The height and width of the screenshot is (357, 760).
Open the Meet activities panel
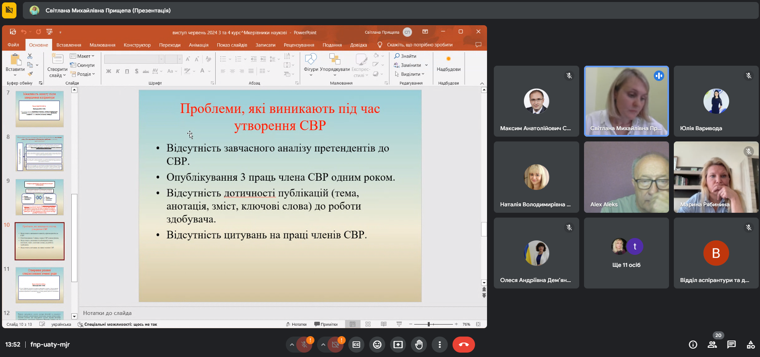coord(751,345)
